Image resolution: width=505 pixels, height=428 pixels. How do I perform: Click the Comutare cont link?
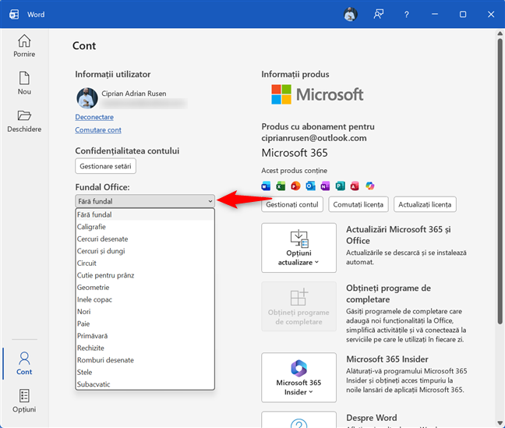click(98, 130)
